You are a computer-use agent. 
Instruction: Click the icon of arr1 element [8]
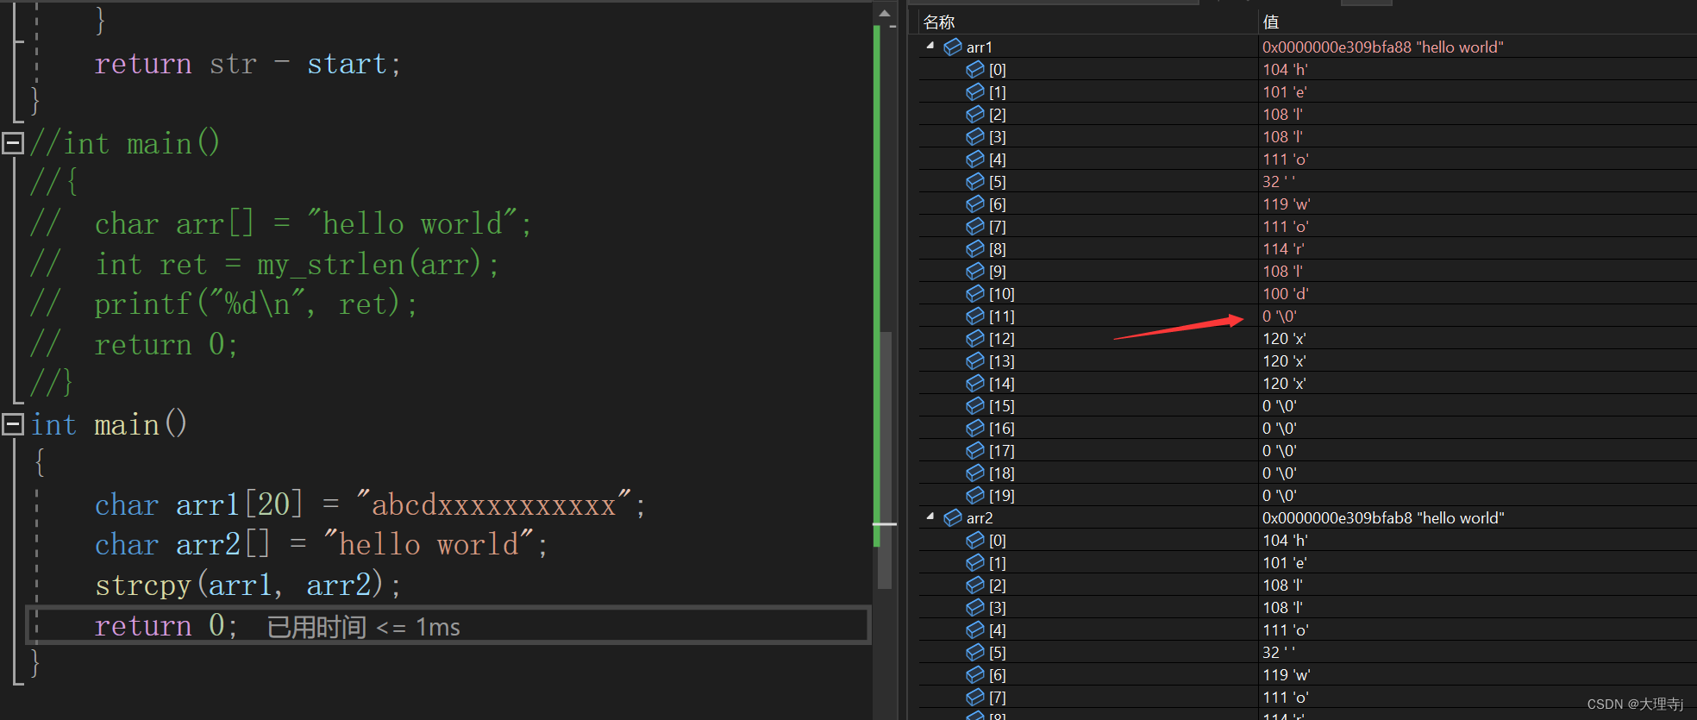975,248
